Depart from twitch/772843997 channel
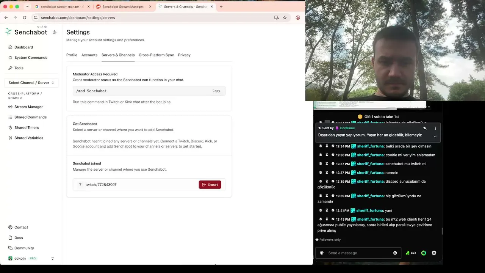Screen dimensions: 485x273 click(x=210, y=185)
